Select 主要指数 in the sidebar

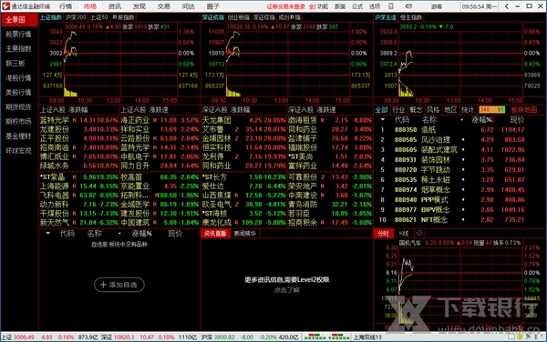pyautogui.click(x=18, y=49)
